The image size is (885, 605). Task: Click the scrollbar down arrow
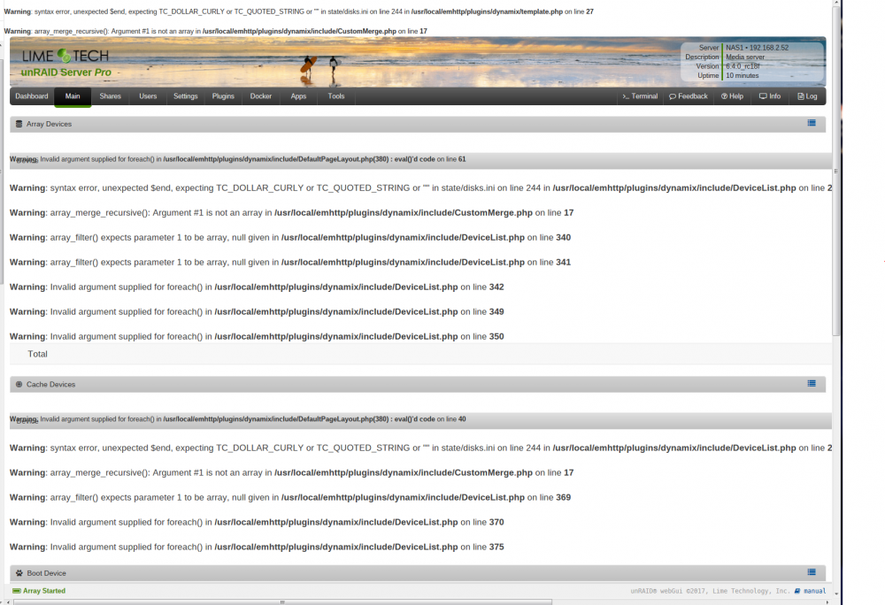pyautogui.click(x=836, y=594)
